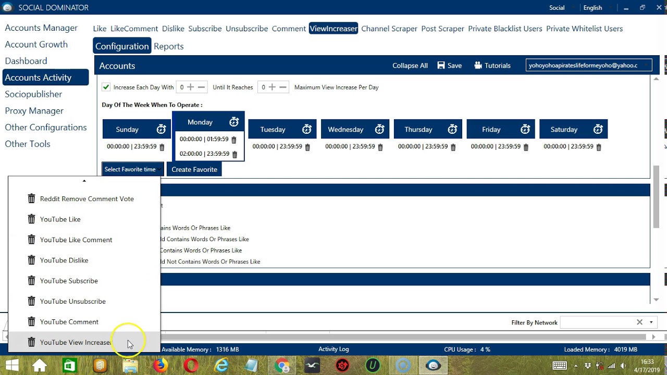Toggle Increase Each Day With checkbox

click(106, 87)
